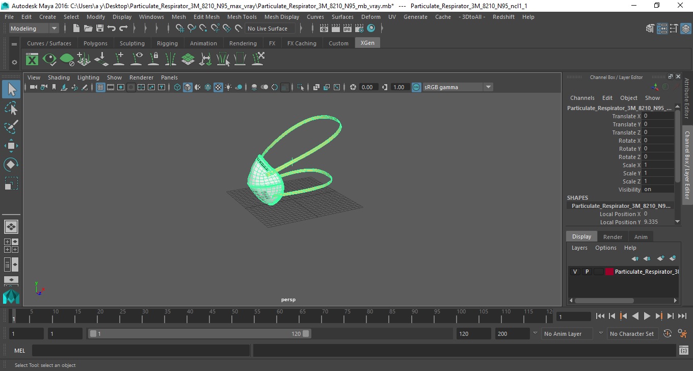This screenshot has height=371, width=693.
Task: Expand the SHAPES node Particulate_Respirator entry
Action: point(621,206)
